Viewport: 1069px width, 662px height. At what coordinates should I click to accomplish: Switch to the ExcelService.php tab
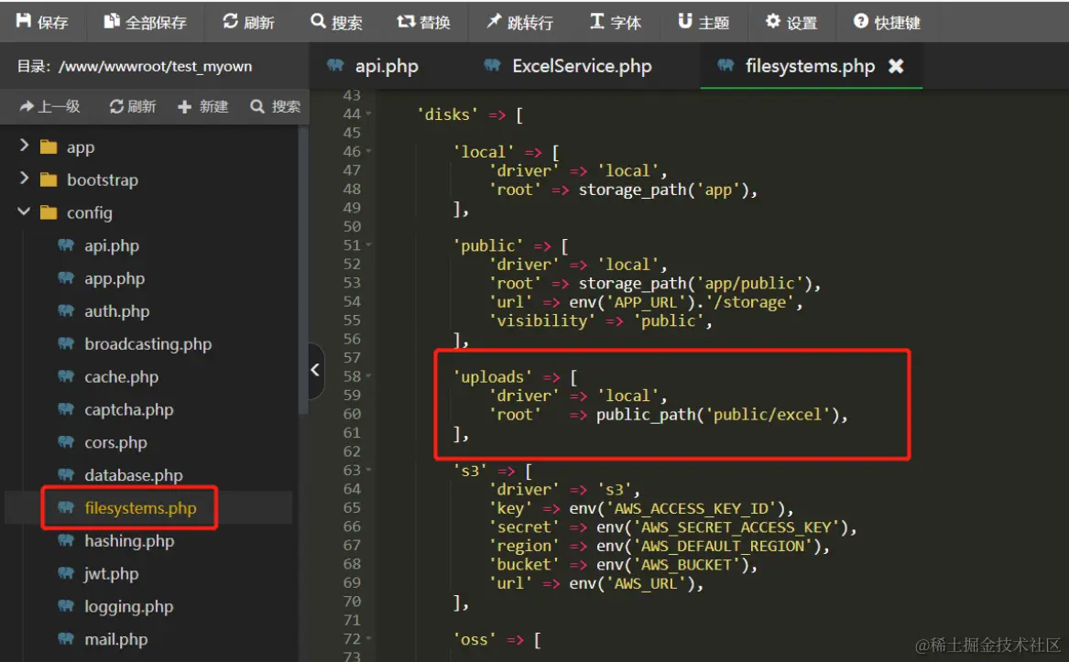[x=568, y=66]
